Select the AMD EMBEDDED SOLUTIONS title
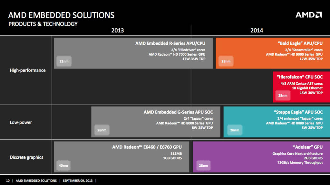The width and height of the screenshot is (330, 185). tap(61, 15)
